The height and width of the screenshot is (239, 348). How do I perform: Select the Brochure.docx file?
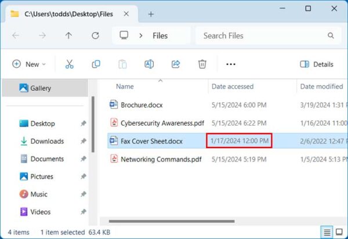click(142, 105)
